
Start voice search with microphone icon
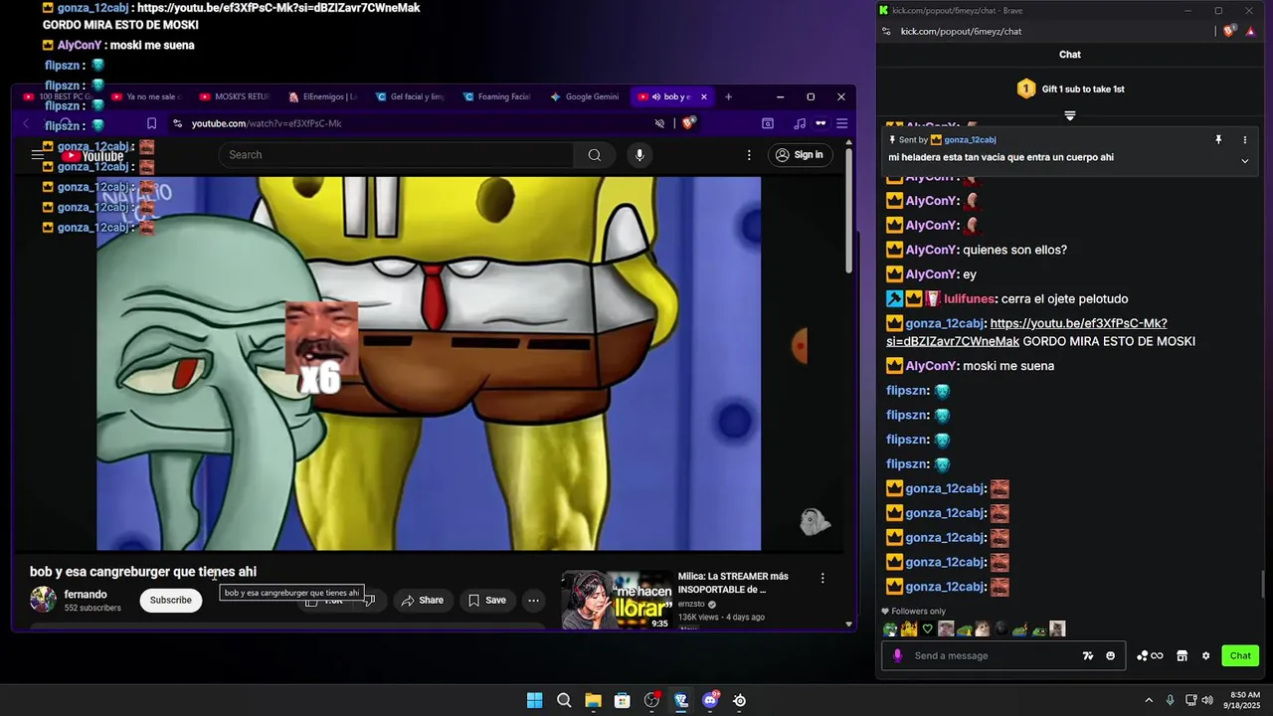click(x=639, y=155)
